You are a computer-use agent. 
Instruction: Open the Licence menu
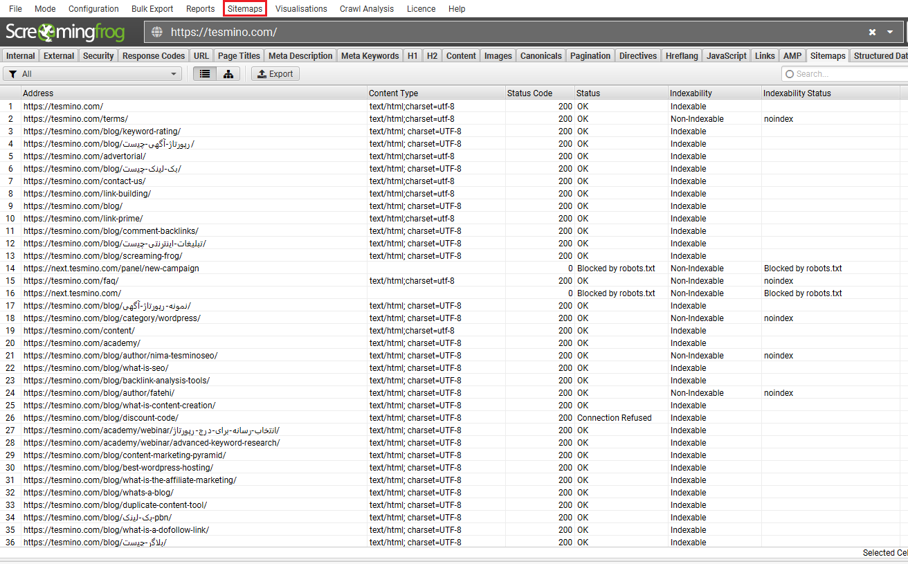(421, 9)
